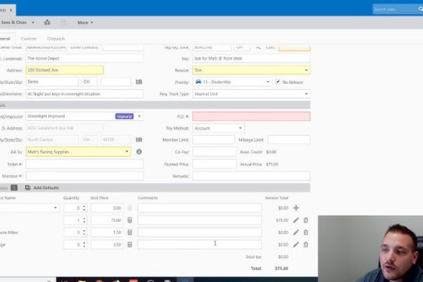Image resolution: width=423 pixels, height=282 pixels.
Task: Select the General tab
Action: tap(5, 39)
